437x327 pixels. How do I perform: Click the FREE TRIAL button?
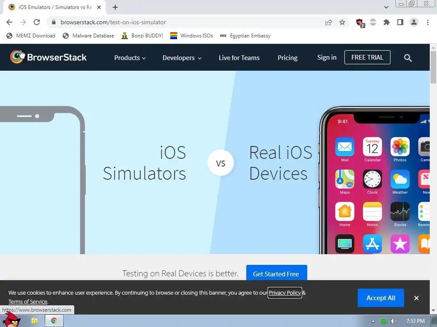point(367,57)
